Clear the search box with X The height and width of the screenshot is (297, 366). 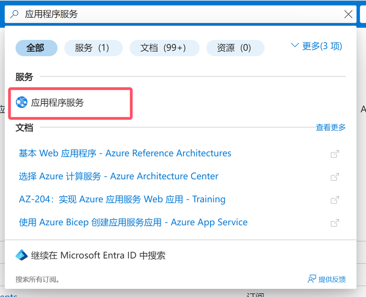348,14
